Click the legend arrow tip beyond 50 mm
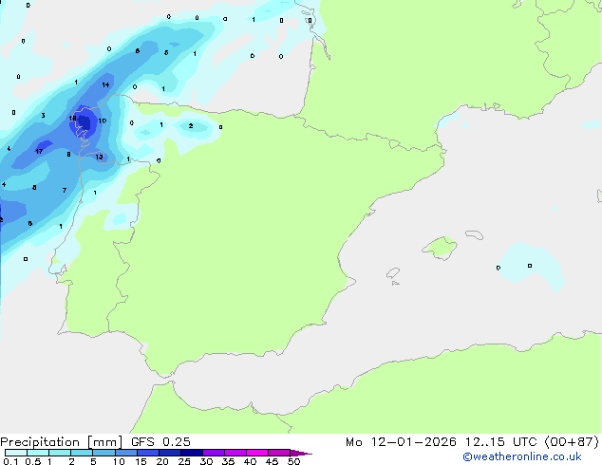Viewport: 602px width, 465px height. [x=301, y=454]
